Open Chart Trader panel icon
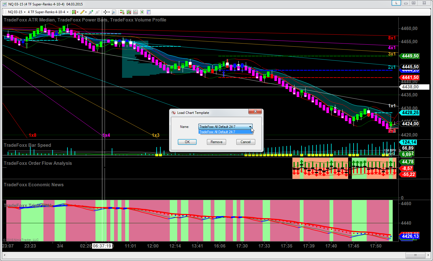The width and height of the screenshot is (433, 261). point(122,12)
